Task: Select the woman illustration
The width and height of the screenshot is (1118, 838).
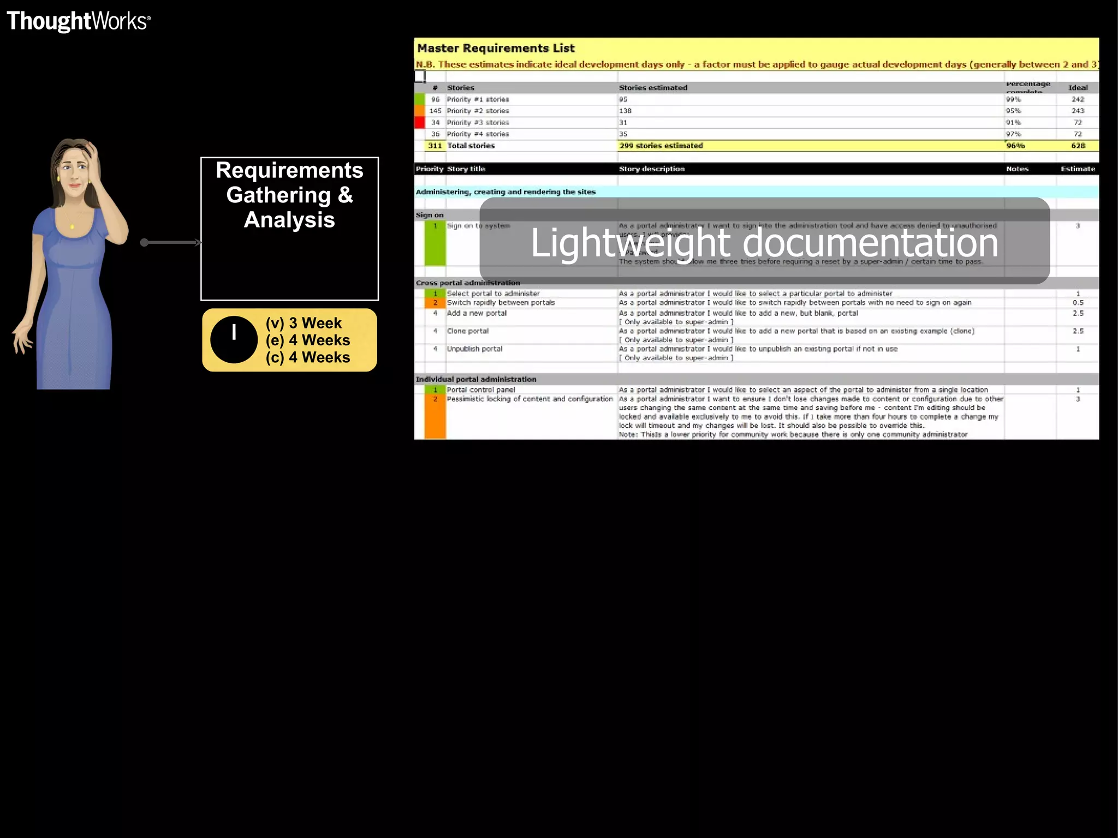Action: click(71, 264)
